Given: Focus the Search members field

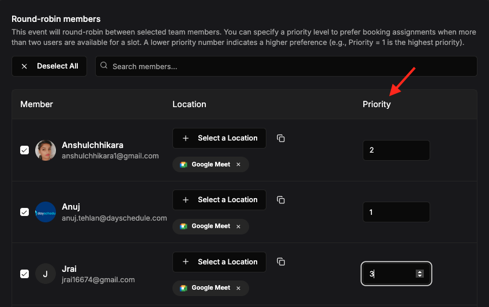Looking at the screenshot, I should (286, 66).
